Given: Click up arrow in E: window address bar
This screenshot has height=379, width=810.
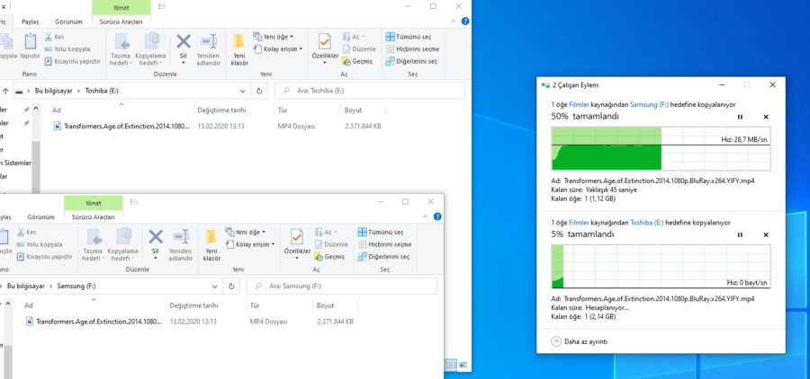Looking at the screenshot, I should click(5, 92).
